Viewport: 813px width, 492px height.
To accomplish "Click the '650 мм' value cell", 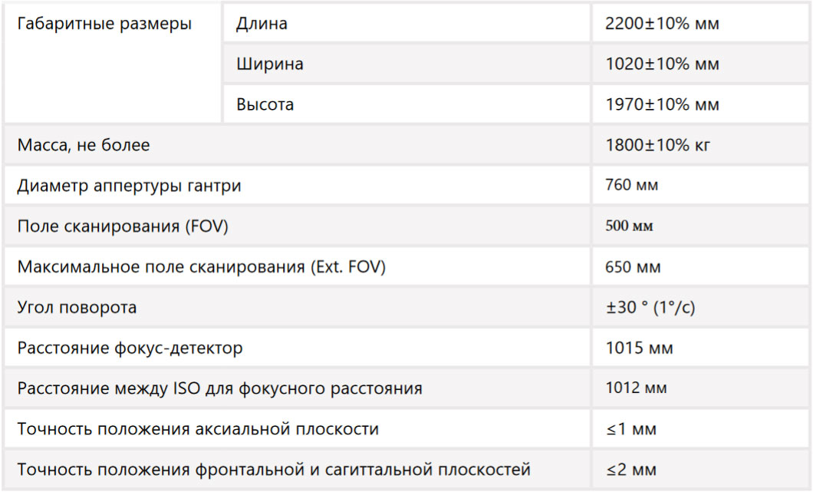I will (700, 266).
